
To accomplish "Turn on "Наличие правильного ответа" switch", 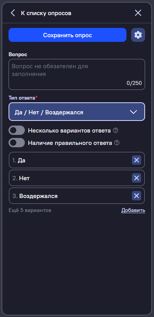I will coord(17,143).
